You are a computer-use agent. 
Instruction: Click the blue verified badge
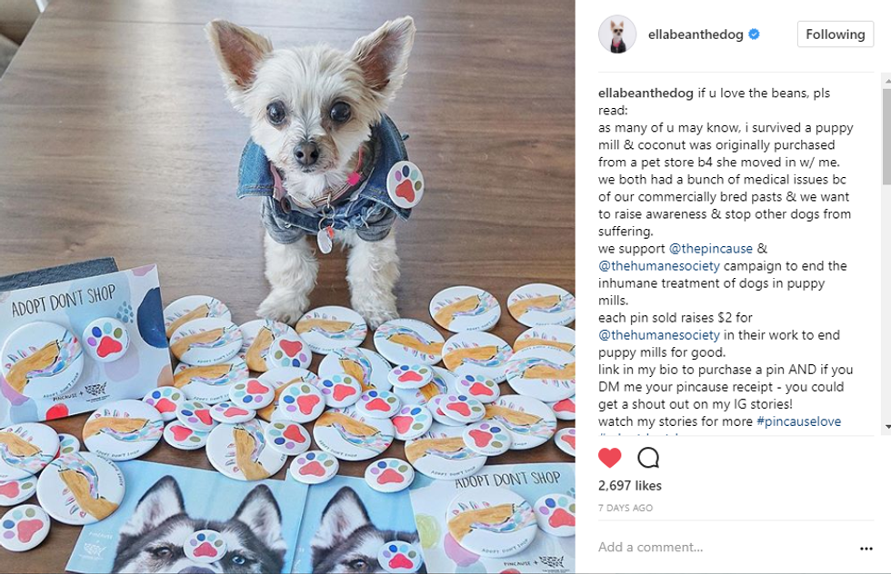coord(754,35)
